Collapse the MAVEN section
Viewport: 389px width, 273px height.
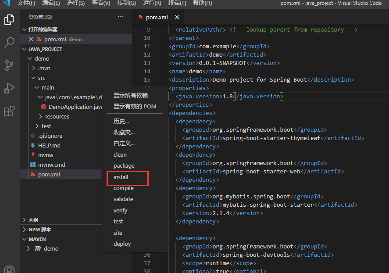[x=24, y=239]
